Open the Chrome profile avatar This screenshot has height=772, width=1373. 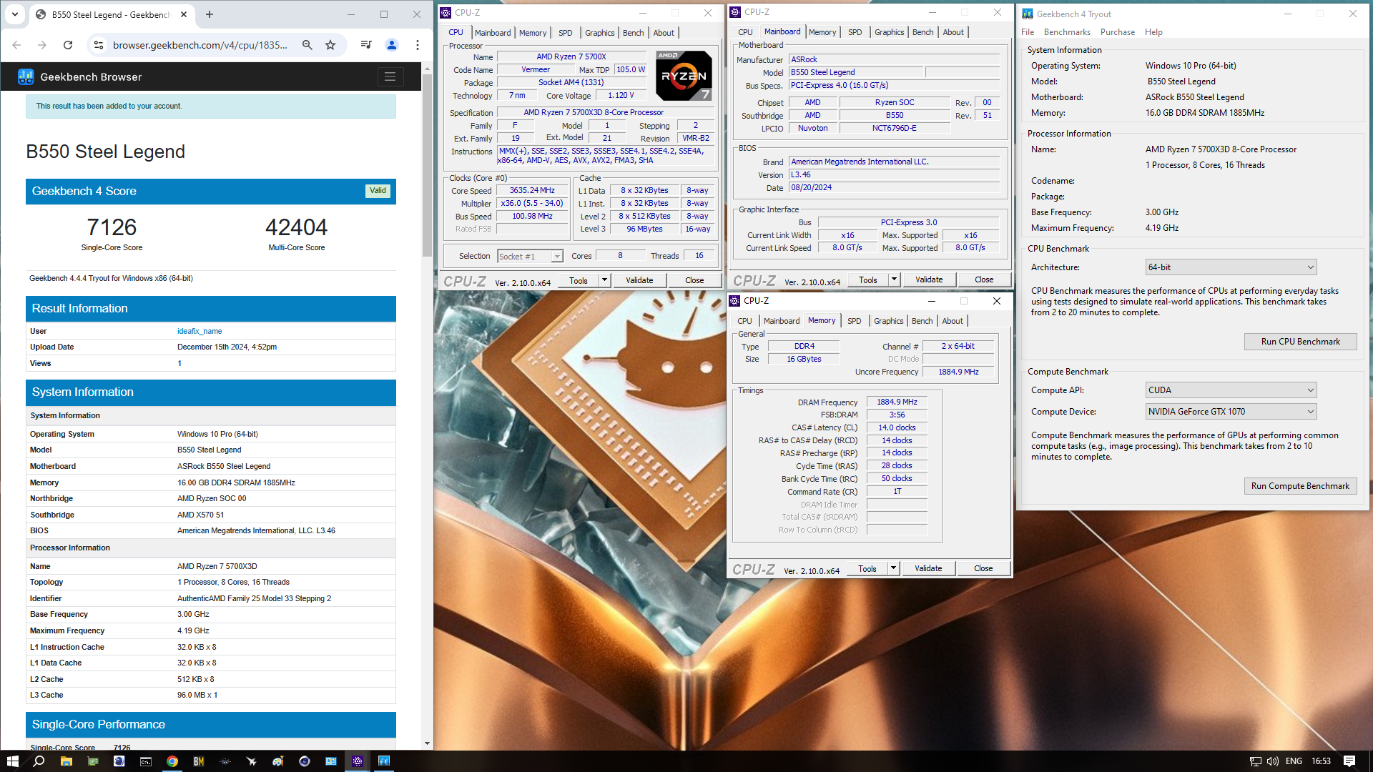pyautogui.click(x=392, y=45)
